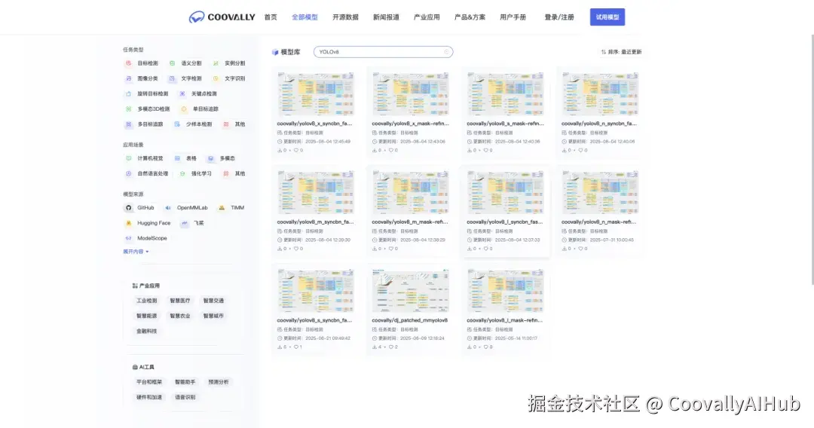Open the coovally/yolov8_n_mask-refine model title

(598, 222)
